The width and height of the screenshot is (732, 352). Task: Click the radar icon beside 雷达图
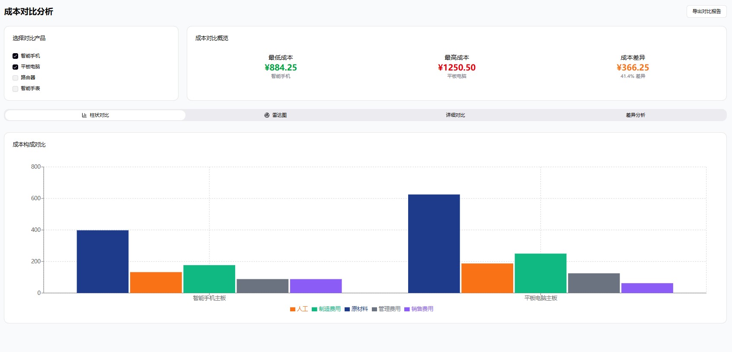[267, 115]
